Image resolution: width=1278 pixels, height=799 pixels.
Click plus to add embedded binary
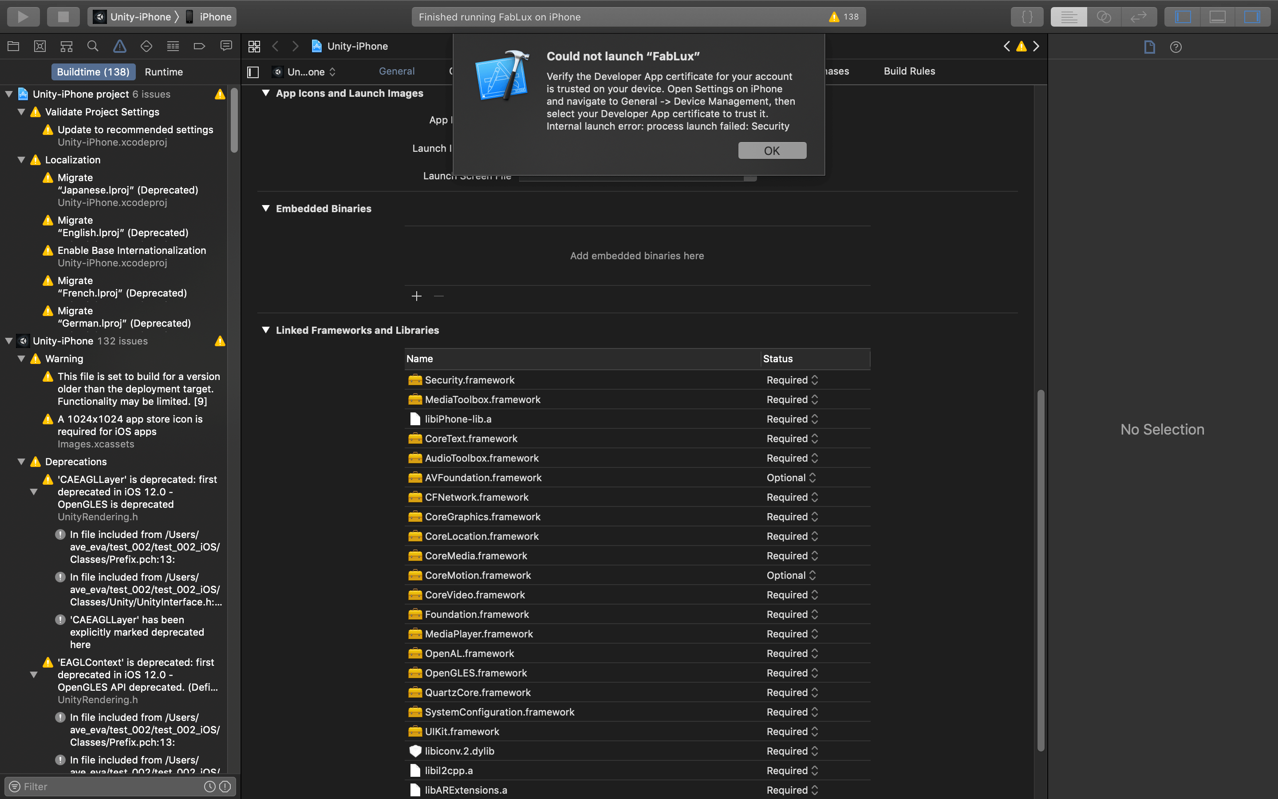point(416,296)
